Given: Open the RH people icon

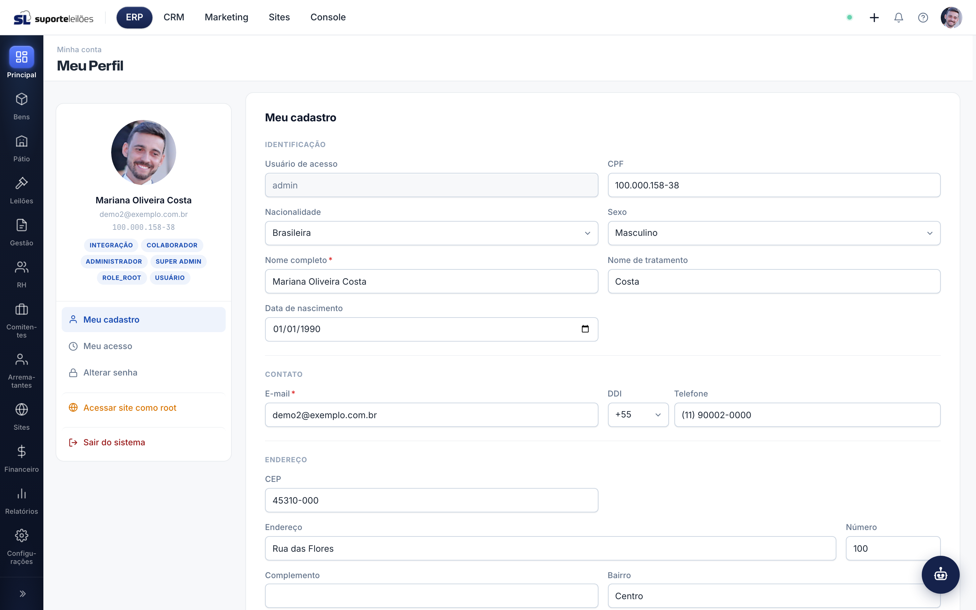Looking at the screenshot, I should pos(21,267).
